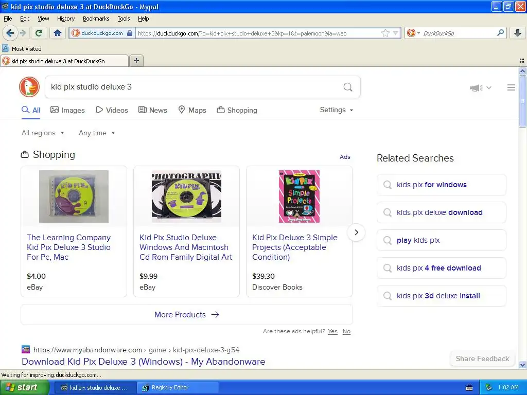The image size is (527, 395).
Task: Switch to the Images tab
Action: pyautogui.click(x=67, y=110)
